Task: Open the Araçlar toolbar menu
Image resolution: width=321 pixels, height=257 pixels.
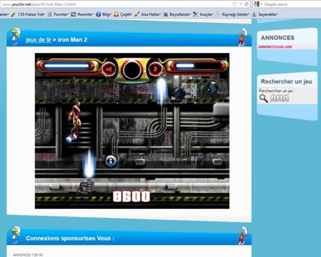Action: pyautogui.click(x=203, y=14)
